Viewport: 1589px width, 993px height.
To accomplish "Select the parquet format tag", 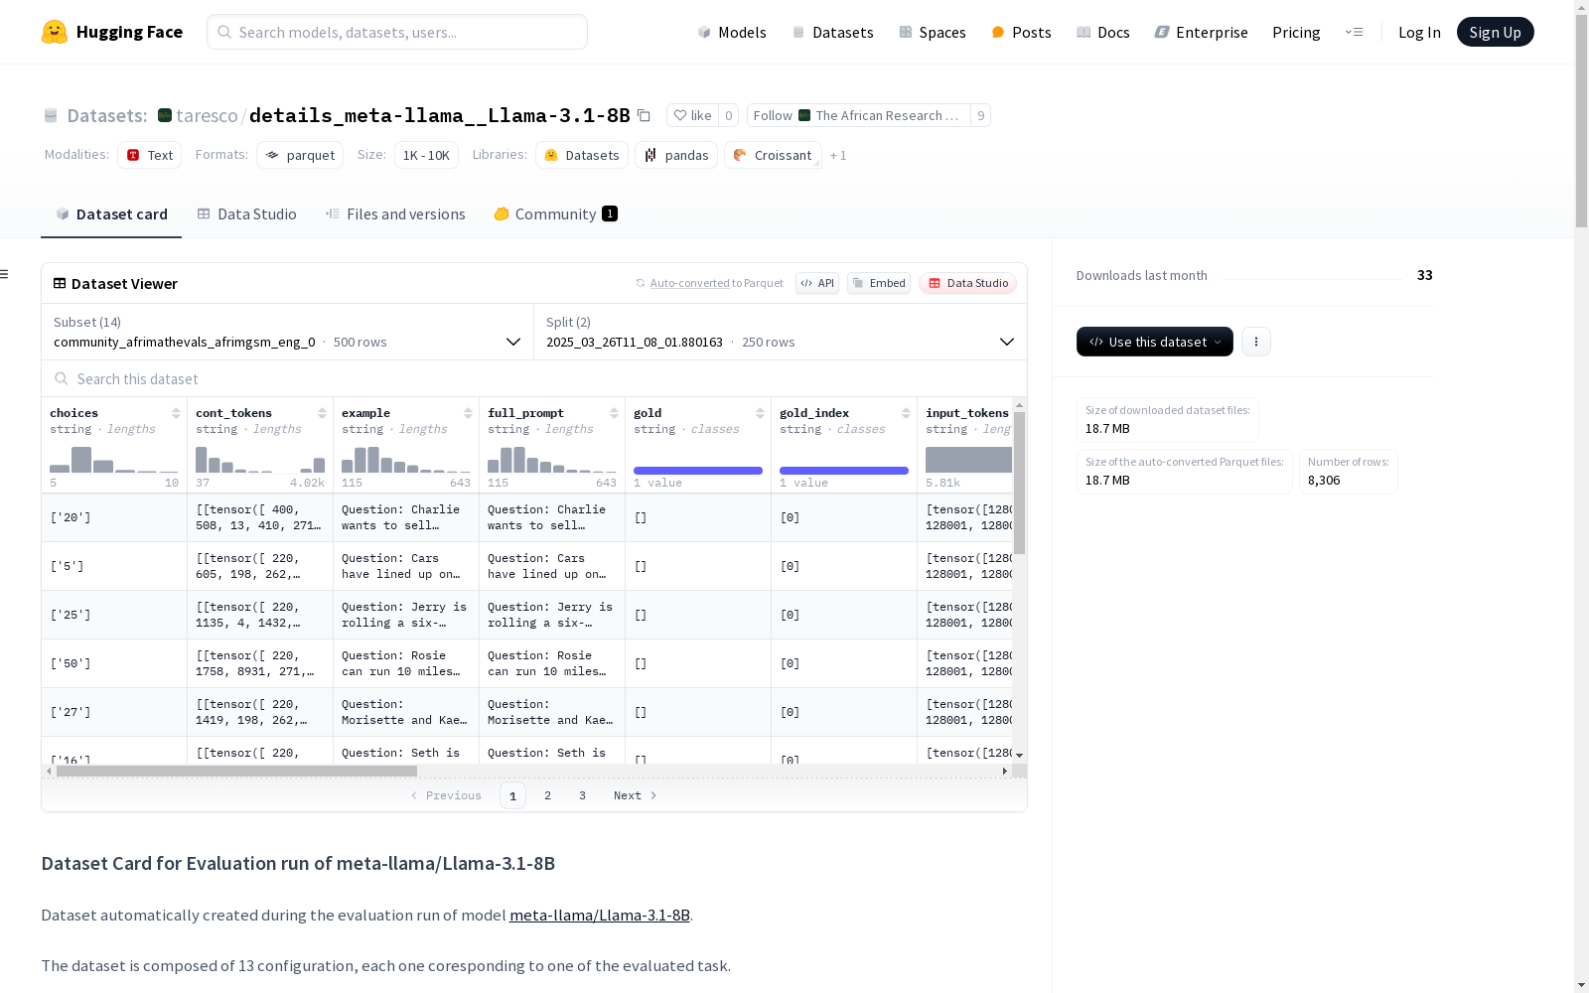I will [300, 155].
